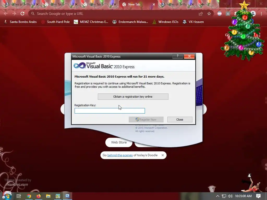Image resolution: width=267 pixels, height=200 pixels.
Task: Open the MEMZ Christmas E... bookmark
Action: pyautogui.click(x=91, y=22)
